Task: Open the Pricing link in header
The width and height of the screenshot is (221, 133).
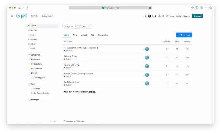Action: coord(179,16)
